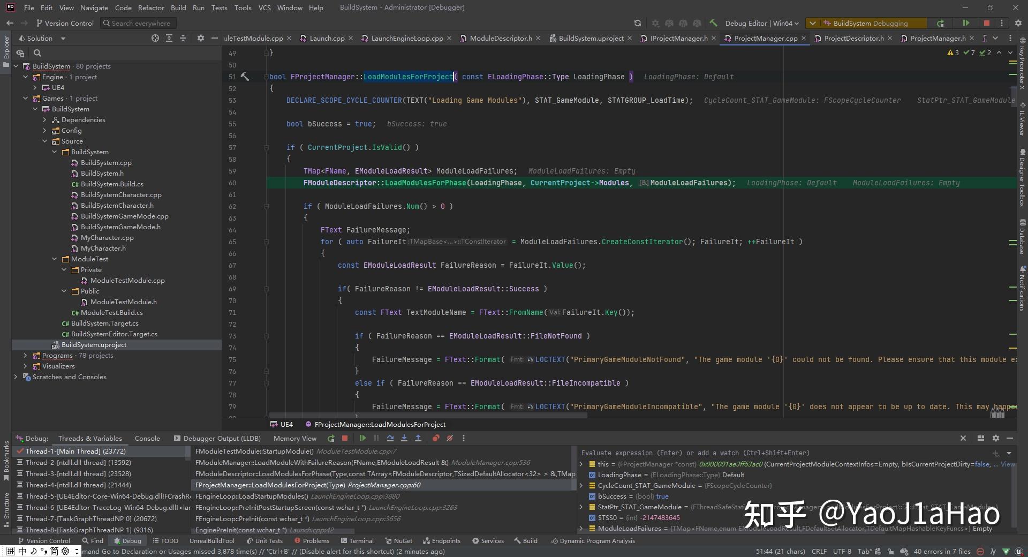Click the Step Out debug icon

tap(418, 438)
